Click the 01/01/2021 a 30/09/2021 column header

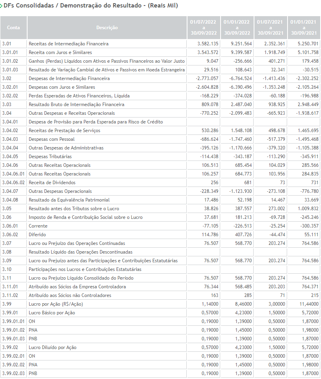[x=304, y=28]
